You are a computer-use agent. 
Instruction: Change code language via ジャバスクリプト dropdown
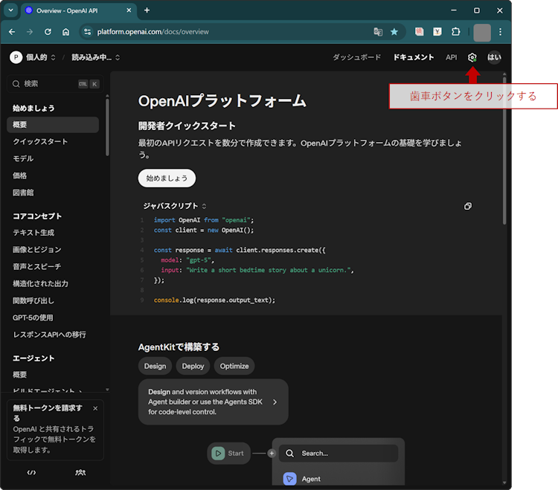coord(175,206)
